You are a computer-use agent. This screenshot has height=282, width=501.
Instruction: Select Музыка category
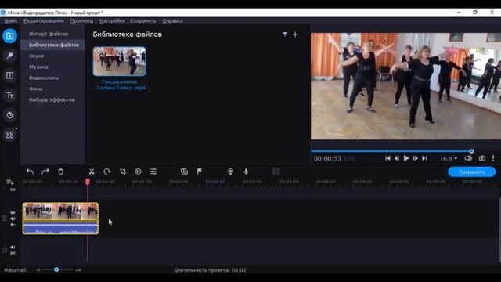click(x=38, y=67)
